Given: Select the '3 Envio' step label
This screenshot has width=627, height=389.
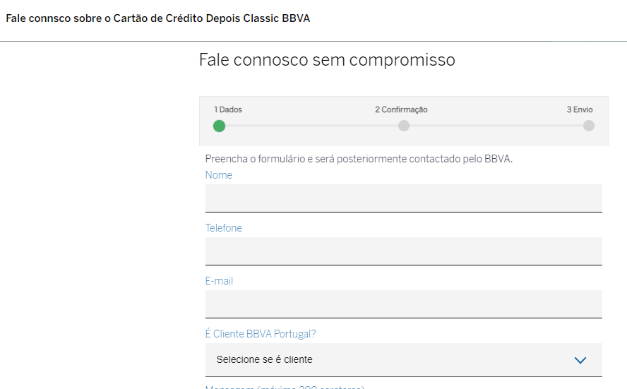Looking at the screenshot, I should click(x=580, y=109).
